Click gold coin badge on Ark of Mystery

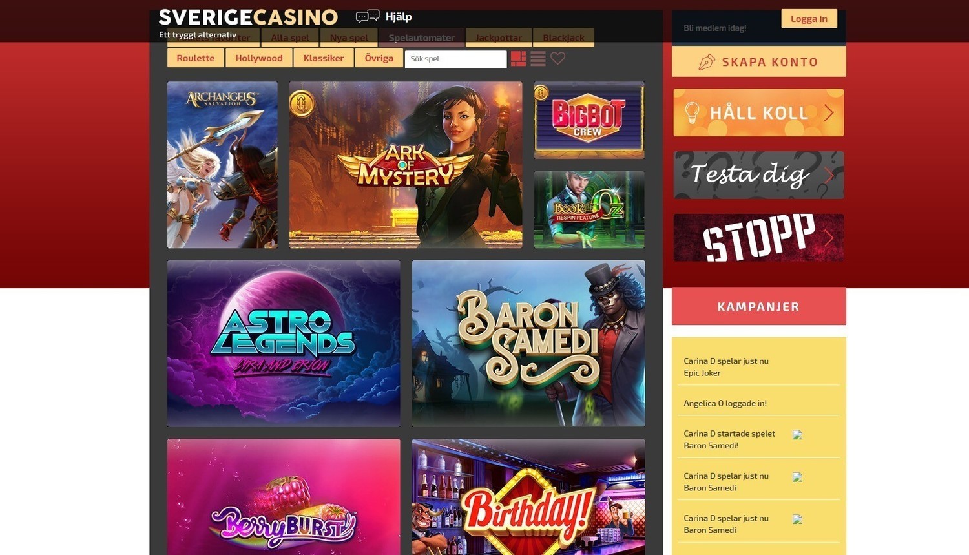click(x=302, y=103)
